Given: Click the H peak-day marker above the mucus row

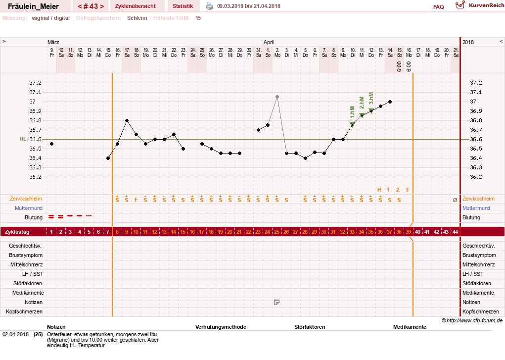Looking at the screenshot, I should pos(379,190).
